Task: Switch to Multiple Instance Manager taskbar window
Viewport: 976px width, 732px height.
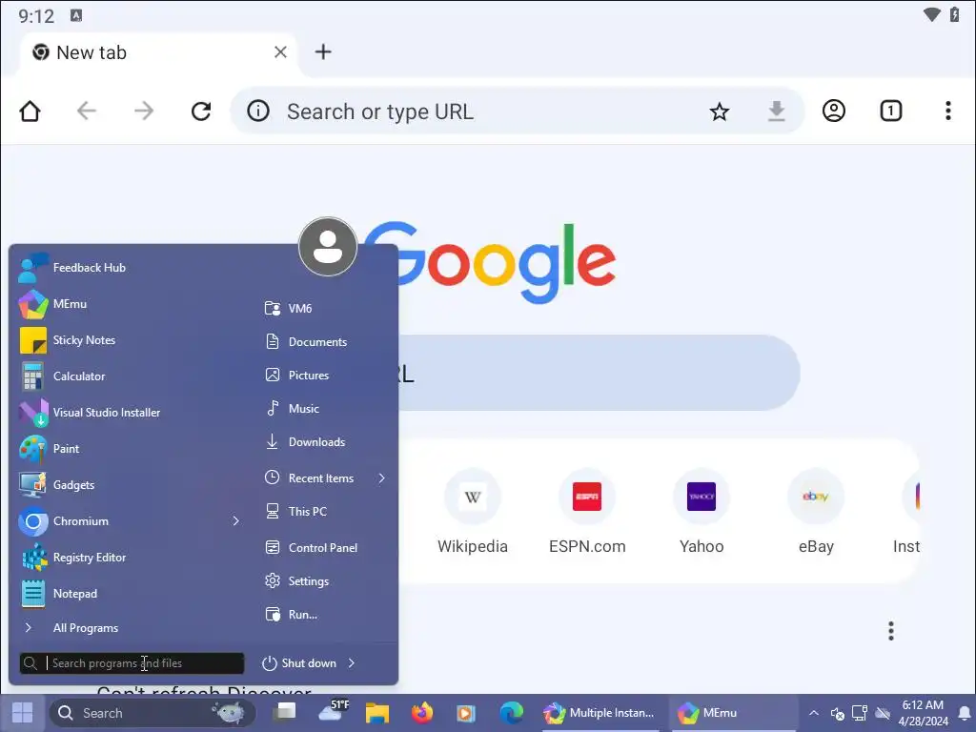Action: pos(599,713)
